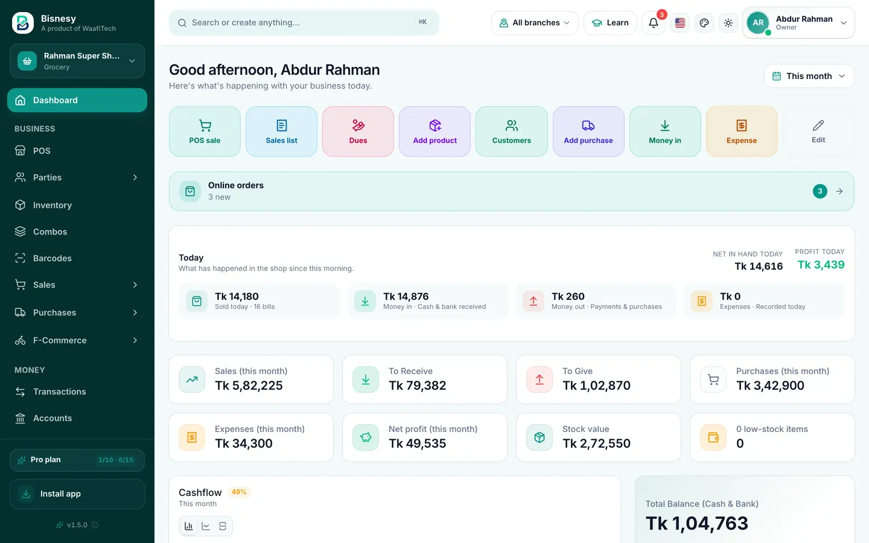Open Barcodes in sidebar
Viewport: 869px width, 543px height.
pos(77,258)
